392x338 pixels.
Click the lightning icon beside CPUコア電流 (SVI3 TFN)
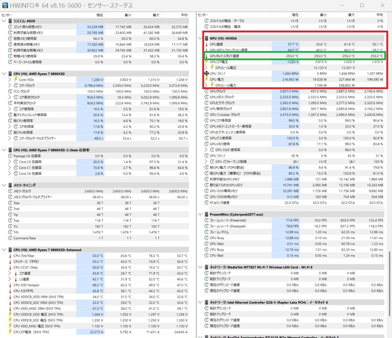pyautogui.click(x=10, y=332)
